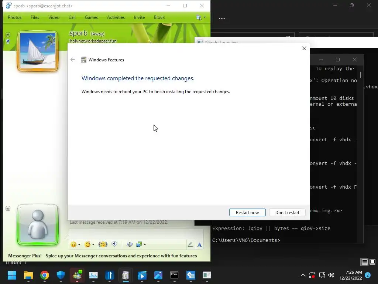This screenshot has width=378, height=284.
Task: Click the sporb contact name
Action: pyautogui.click(x=78, y=33)
